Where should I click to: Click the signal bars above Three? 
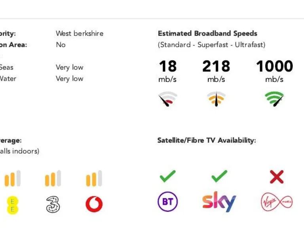coord(53,179)
